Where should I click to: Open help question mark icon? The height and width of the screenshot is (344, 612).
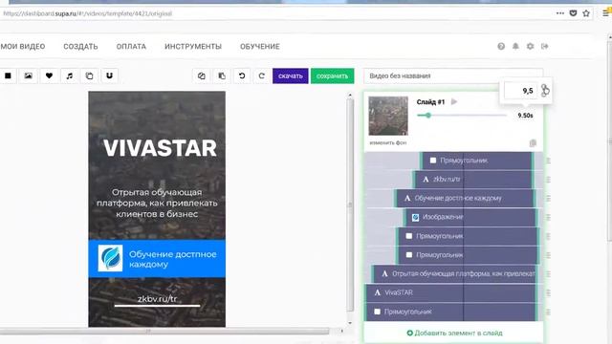coord(501,47)
